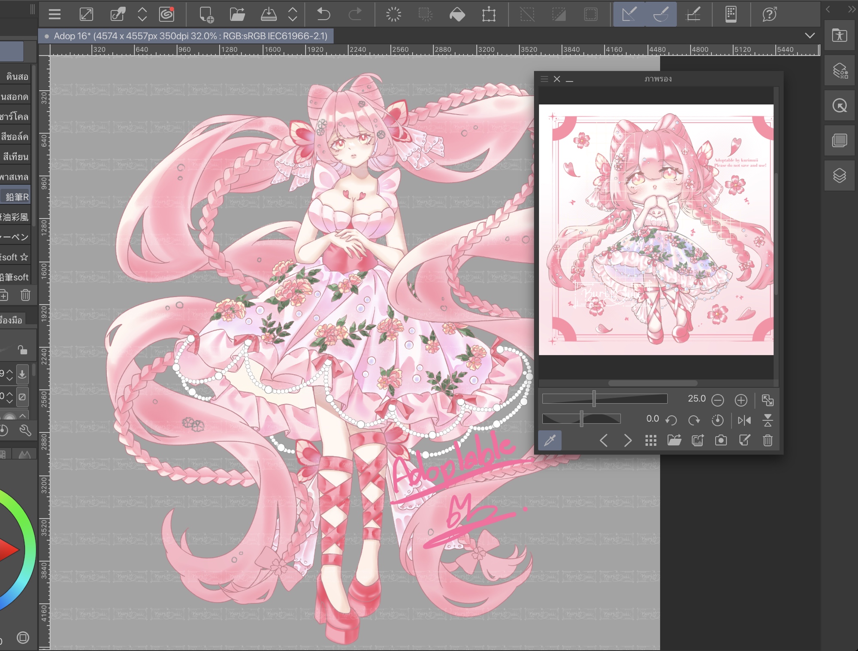Open the main hamburger menu
Viewport: 858px width, 651px height.
54,15
